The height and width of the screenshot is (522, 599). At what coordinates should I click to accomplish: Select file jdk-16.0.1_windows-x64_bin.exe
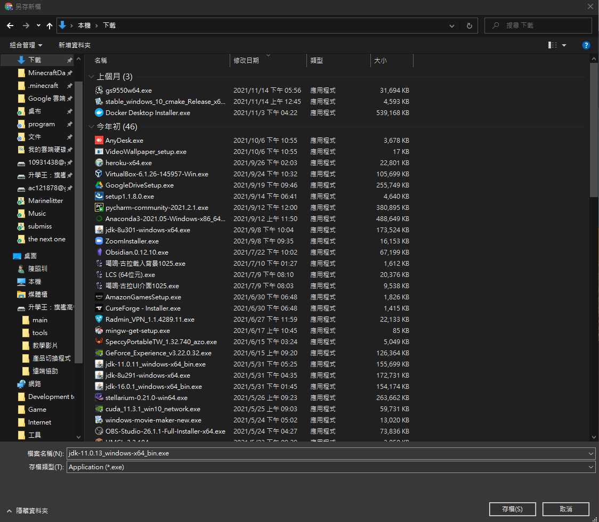[x=153, y=387]
